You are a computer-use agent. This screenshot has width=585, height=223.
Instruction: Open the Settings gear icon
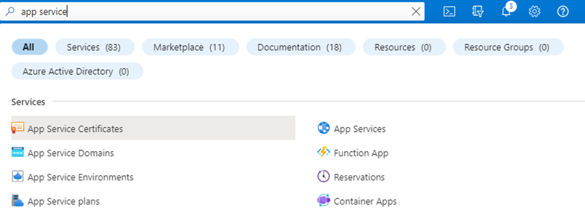[534, 11]
